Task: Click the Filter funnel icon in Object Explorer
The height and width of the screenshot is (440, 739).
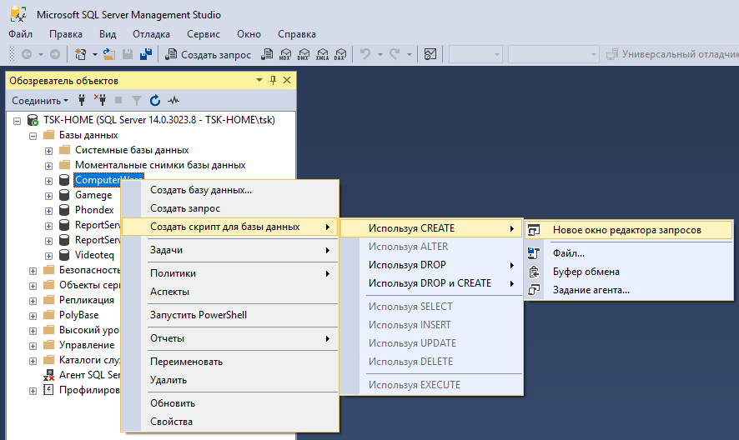Action: point(137,100)
